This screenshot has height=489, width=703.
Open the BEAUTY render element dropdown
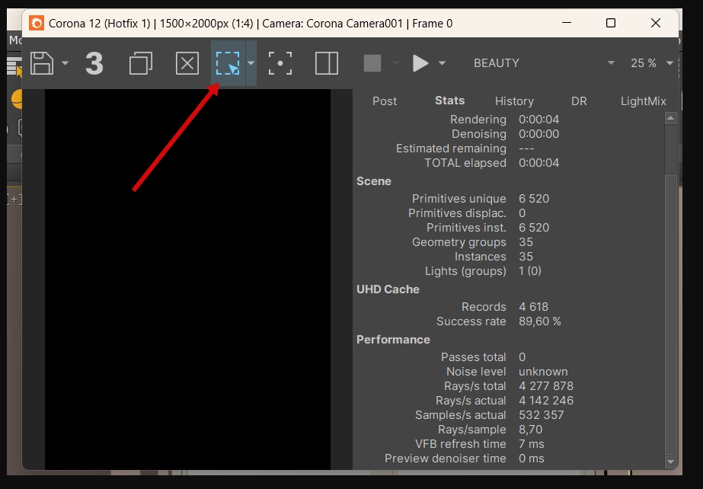click(544, 63)
